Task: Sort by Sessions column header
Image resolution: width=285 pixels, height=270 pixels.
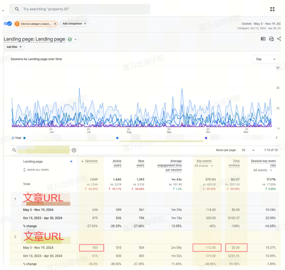Action: (91, 161)
